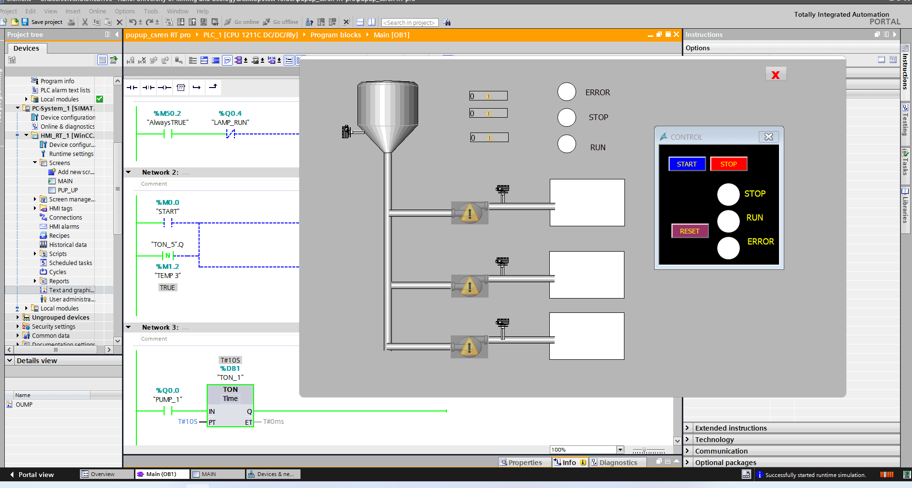Insert an output coil element
912x488 pixels.
[165, 88]
